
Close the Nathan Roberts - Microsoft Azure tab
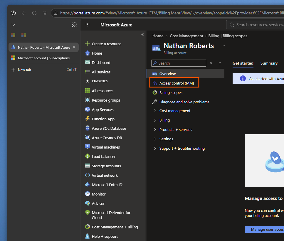pos(74,47)
